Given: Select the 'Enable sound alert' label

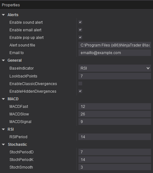Looking at the screenshot, I should (26, 22).
